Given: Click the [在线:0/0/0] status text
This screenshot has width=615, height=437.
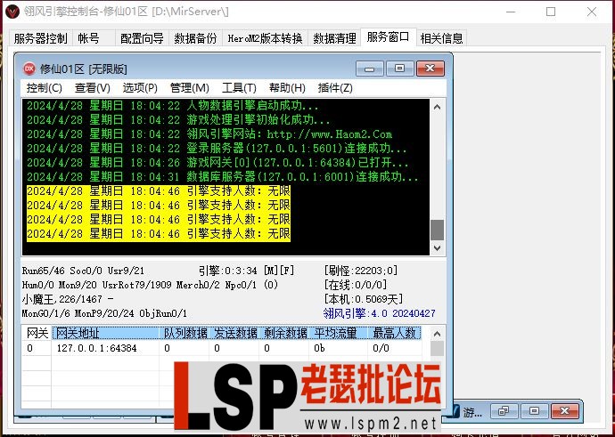Looking at the screenshot, I should tap(355, 285).
